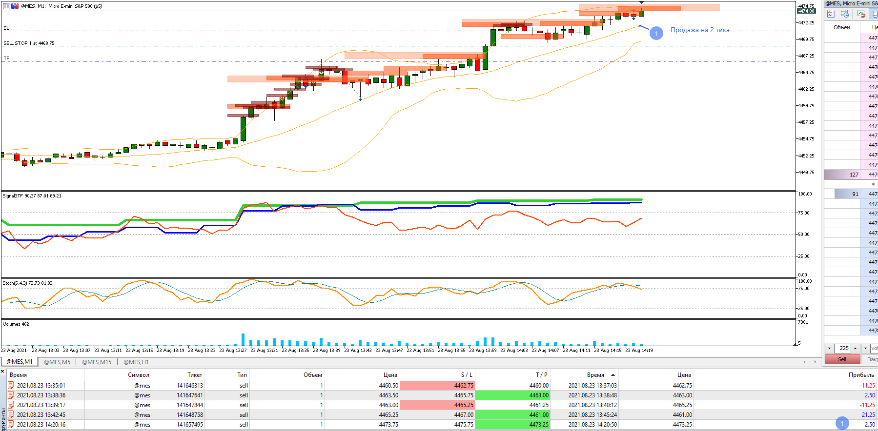Viewport: 878px width, 431px height.
Task: Open the time and sales table icon
Action: coord(845,14)
